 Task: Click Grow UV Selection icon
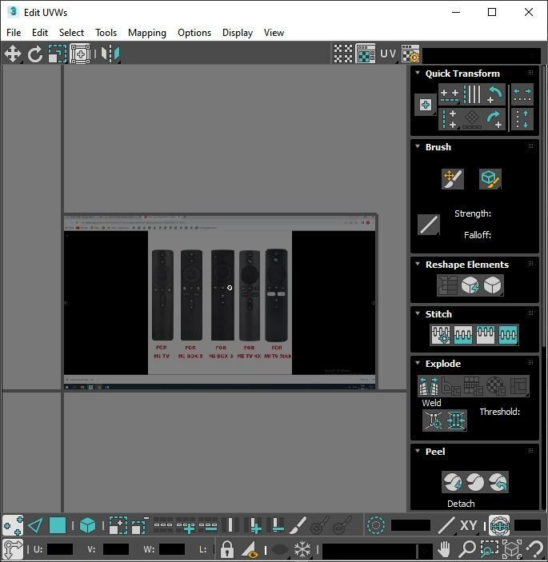[x=118, y=526]
